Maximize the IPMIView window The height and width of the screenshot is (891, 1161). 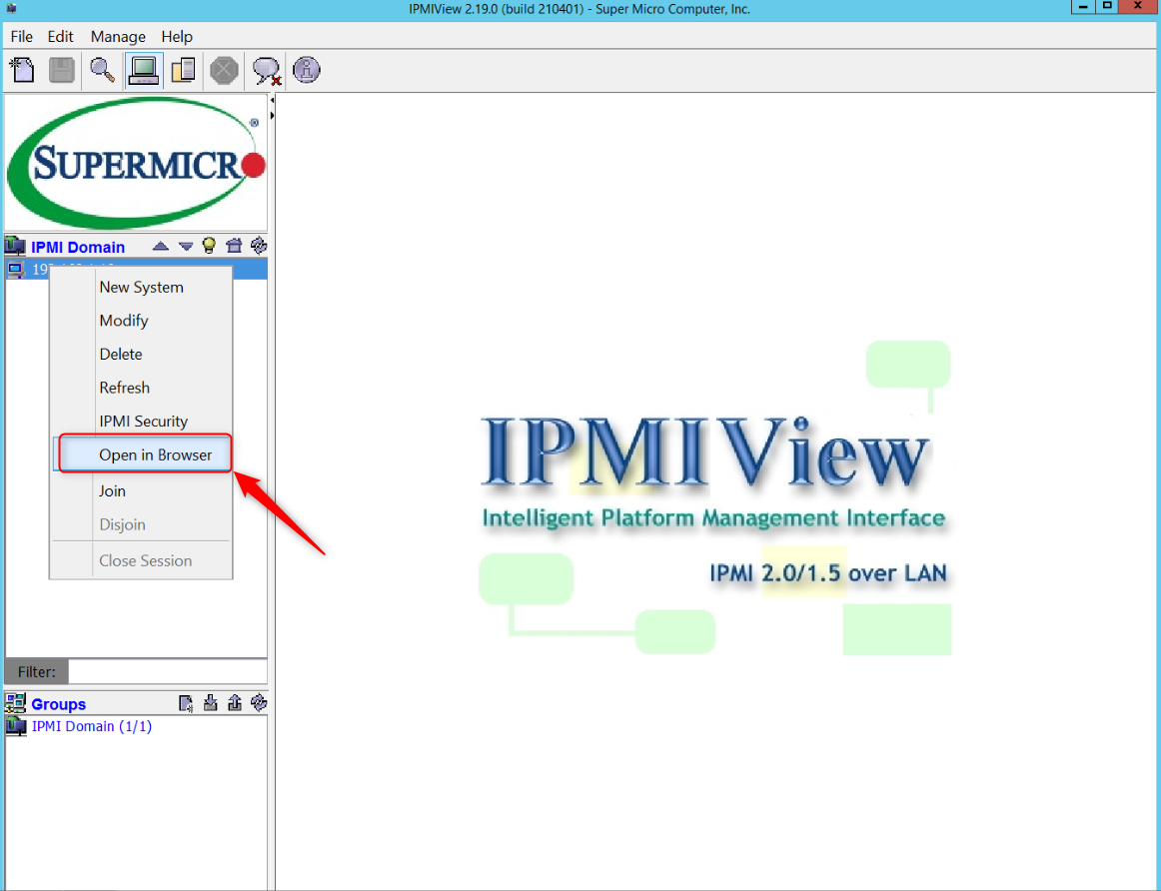[x=1107, y=7]
